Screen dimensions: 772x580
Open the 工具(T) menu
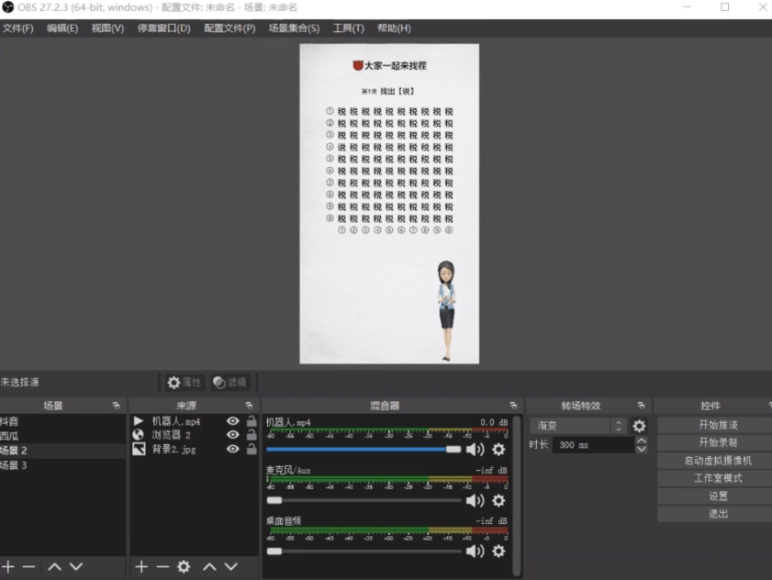(347, 28)
